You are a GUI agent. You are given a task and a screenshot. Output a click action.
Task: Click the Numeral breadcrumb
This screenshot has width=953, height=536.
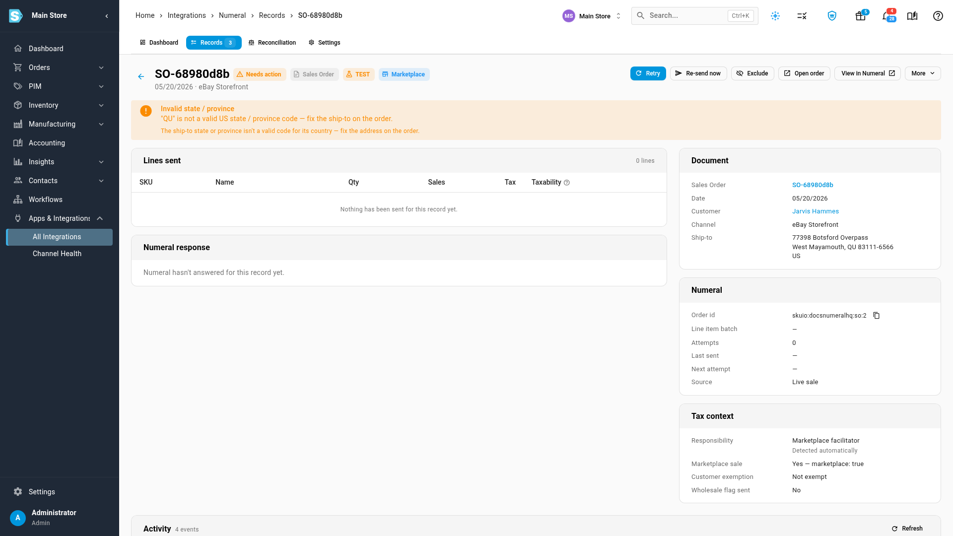(x=232, y=15)
